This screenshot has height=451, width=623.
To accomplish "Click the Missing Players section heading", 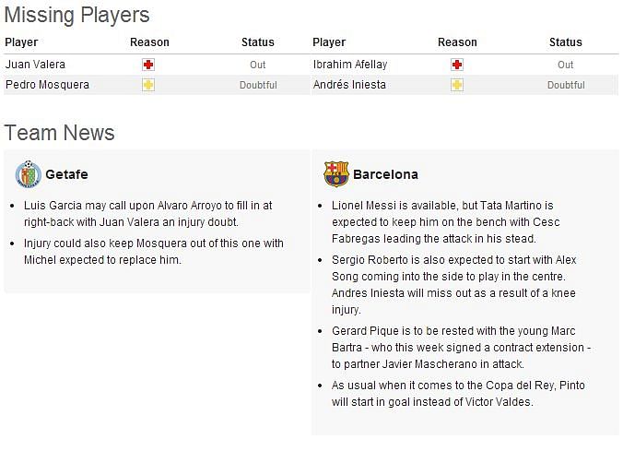I will click(76, 16).
